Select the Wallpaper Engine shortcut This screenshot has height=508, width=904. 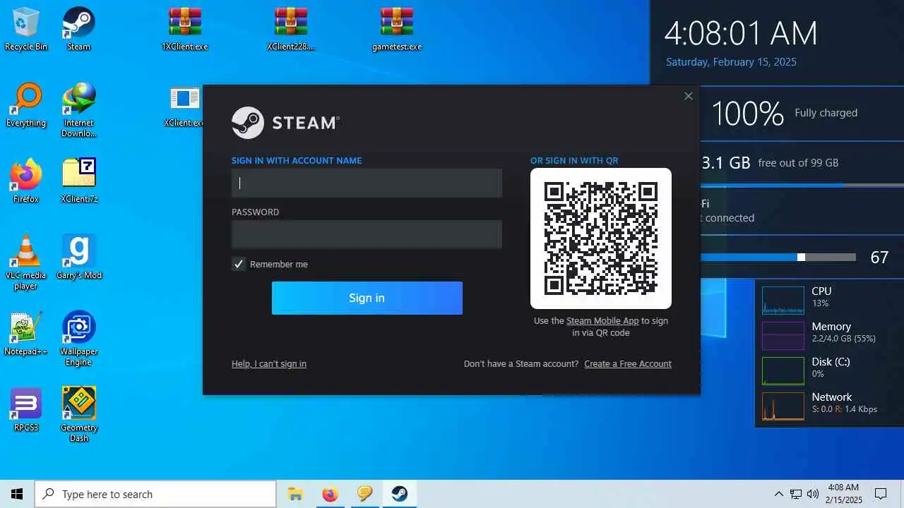pos(78,339)
